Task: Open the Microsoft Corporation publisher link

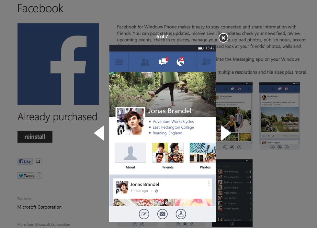Action: point(39,207)
